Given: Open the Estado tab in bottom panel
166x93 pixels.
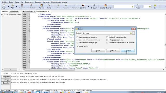Looking at the screenshot, I should [6, 73].
